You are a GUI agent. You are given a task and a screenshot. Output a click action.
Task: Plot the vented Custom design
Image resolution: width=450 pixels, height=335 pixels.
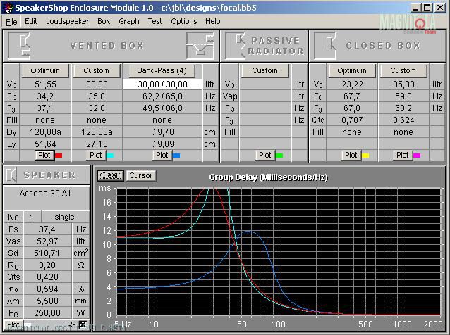(95, 156)
